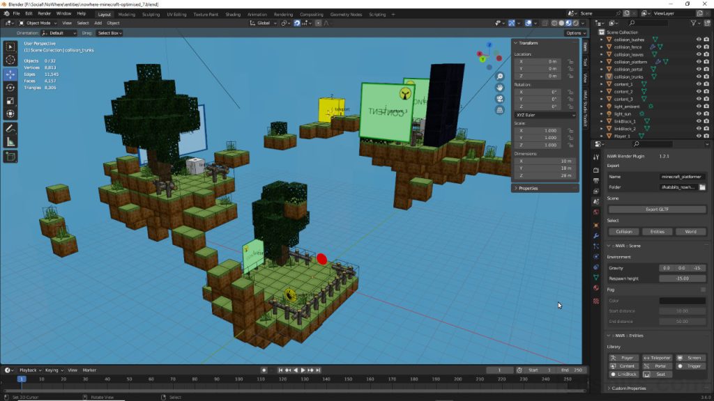
Task: Open the Global transform orientation dropdown
Action: (264, 22)
